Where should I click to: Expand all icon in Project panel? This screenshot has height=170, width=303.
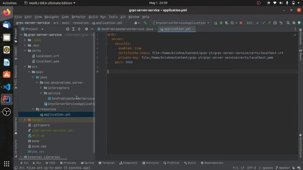73,29
